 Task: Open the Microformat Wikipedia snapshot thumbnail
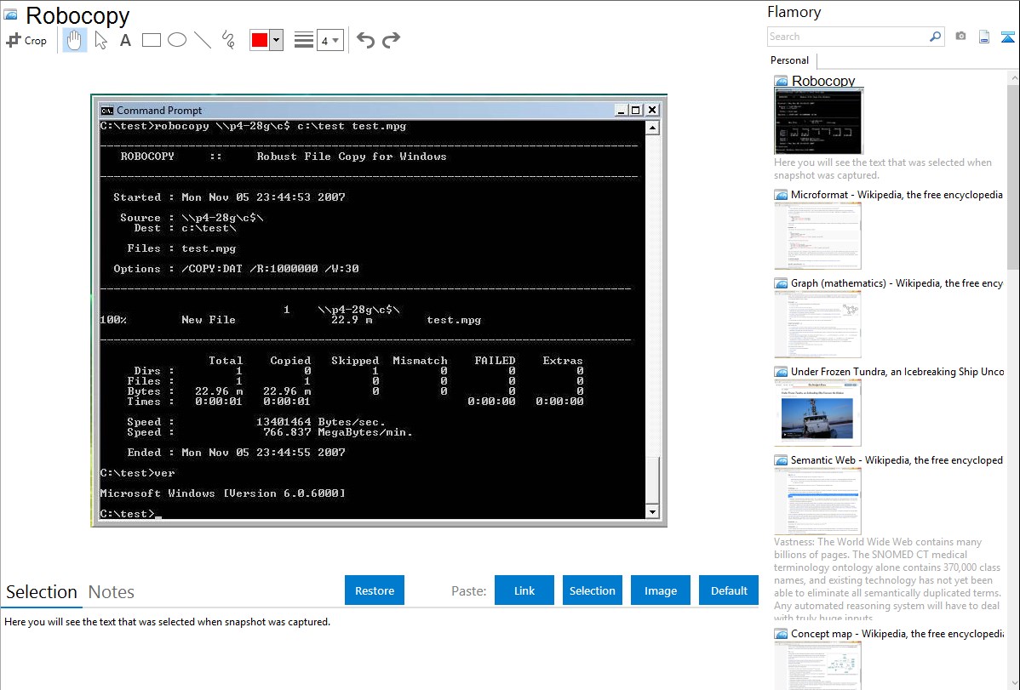click(x=817, y=236)
